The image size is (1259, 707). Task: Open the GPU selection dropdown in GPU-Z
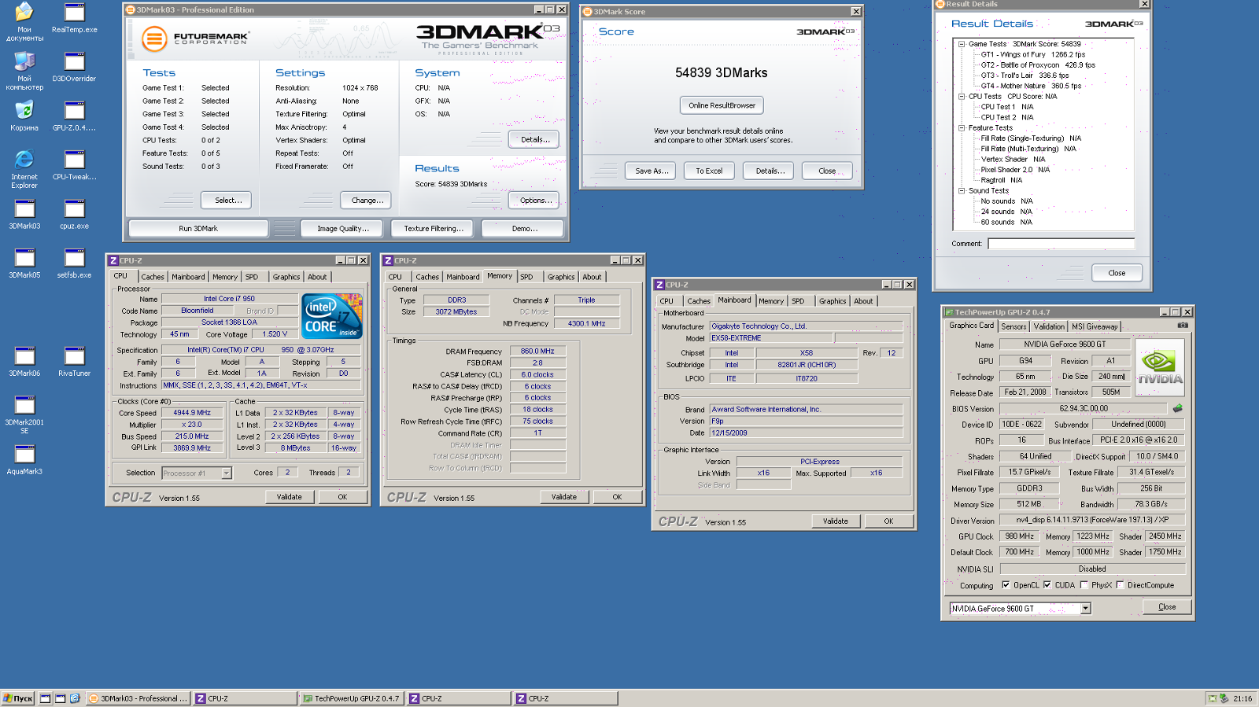tap(1086, 608)
